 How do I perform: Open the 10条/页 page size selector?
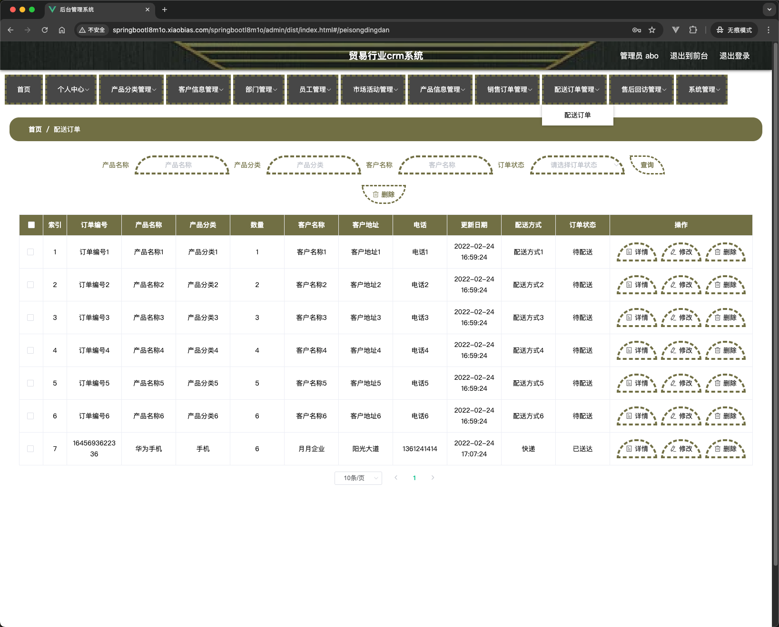358,478
